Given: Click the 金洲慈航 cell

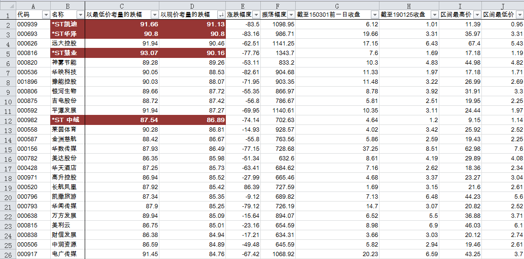Looking at the screenshot, I should click(x=68, y=139).
